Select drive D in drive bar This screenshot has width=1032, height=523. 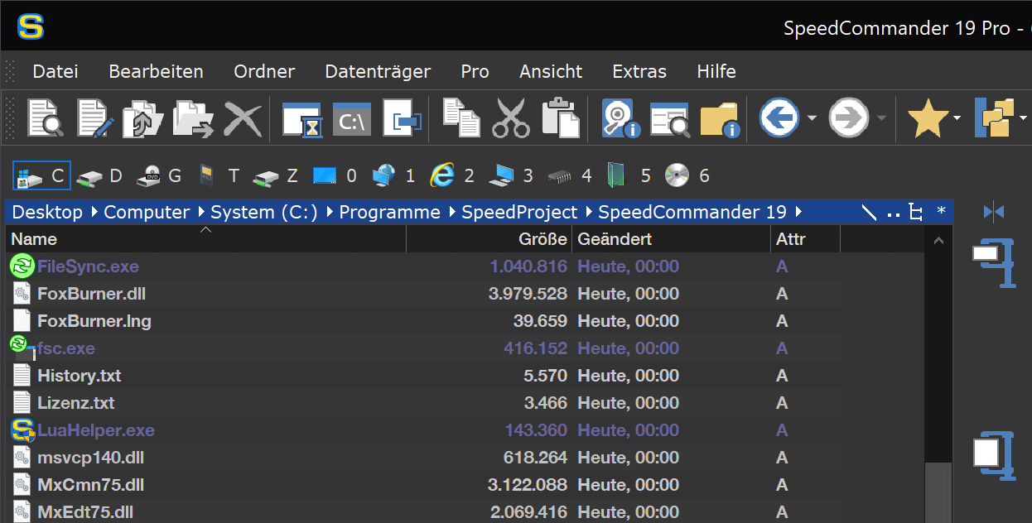pyautogui.click(x=99, y=175)
